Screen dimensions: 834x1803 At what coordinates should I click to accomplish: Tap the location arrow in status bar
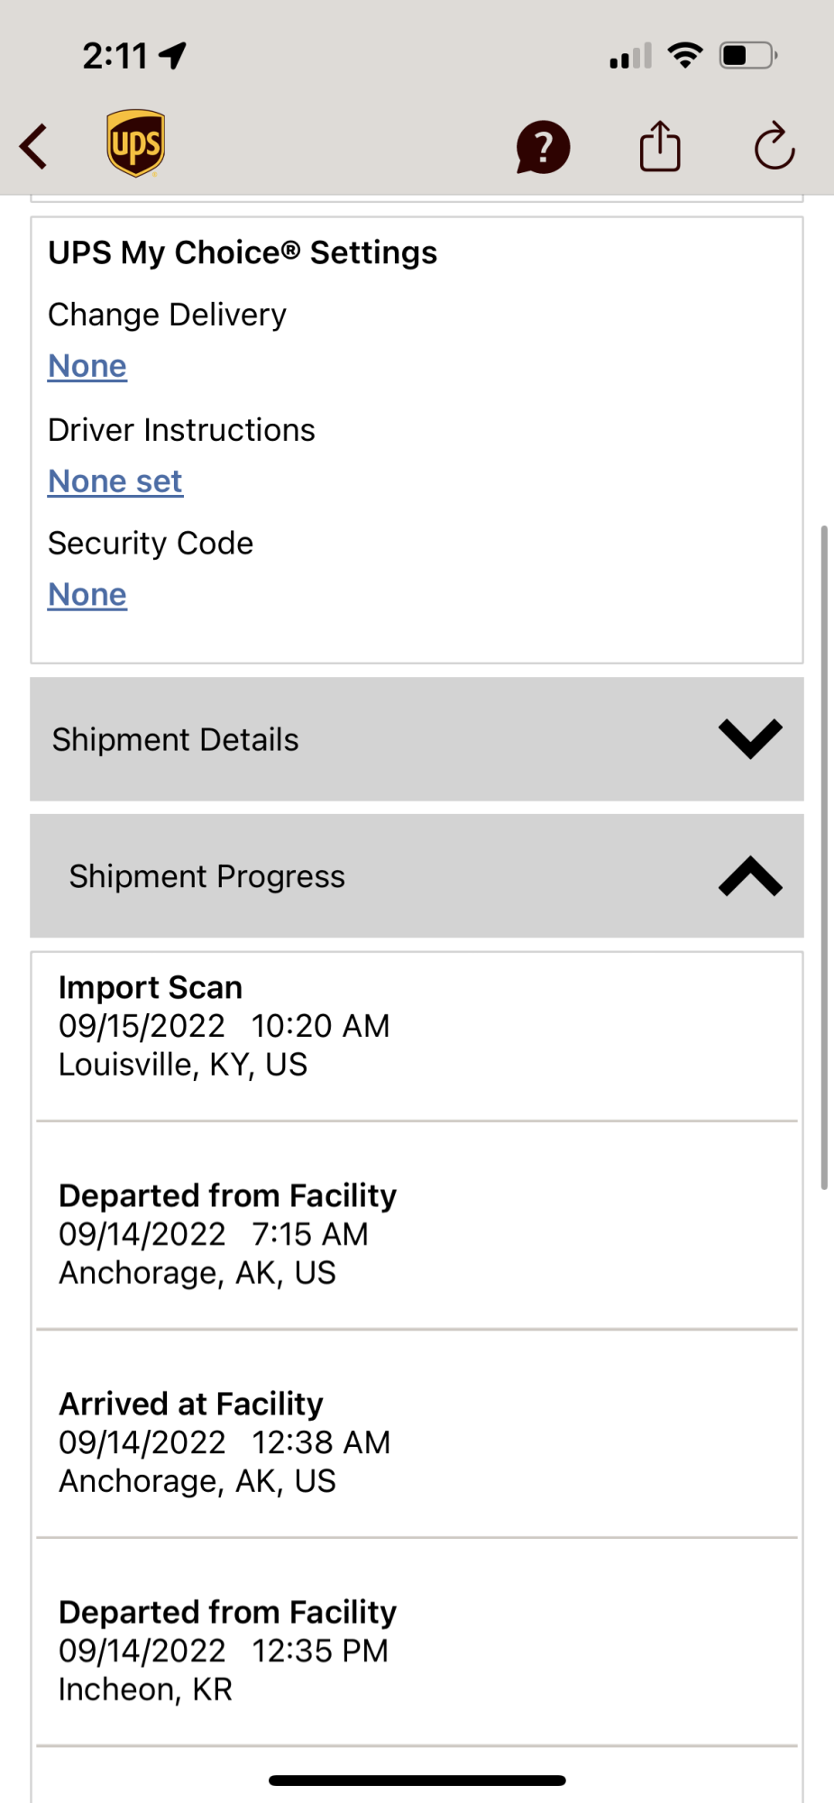pos(172,56)
